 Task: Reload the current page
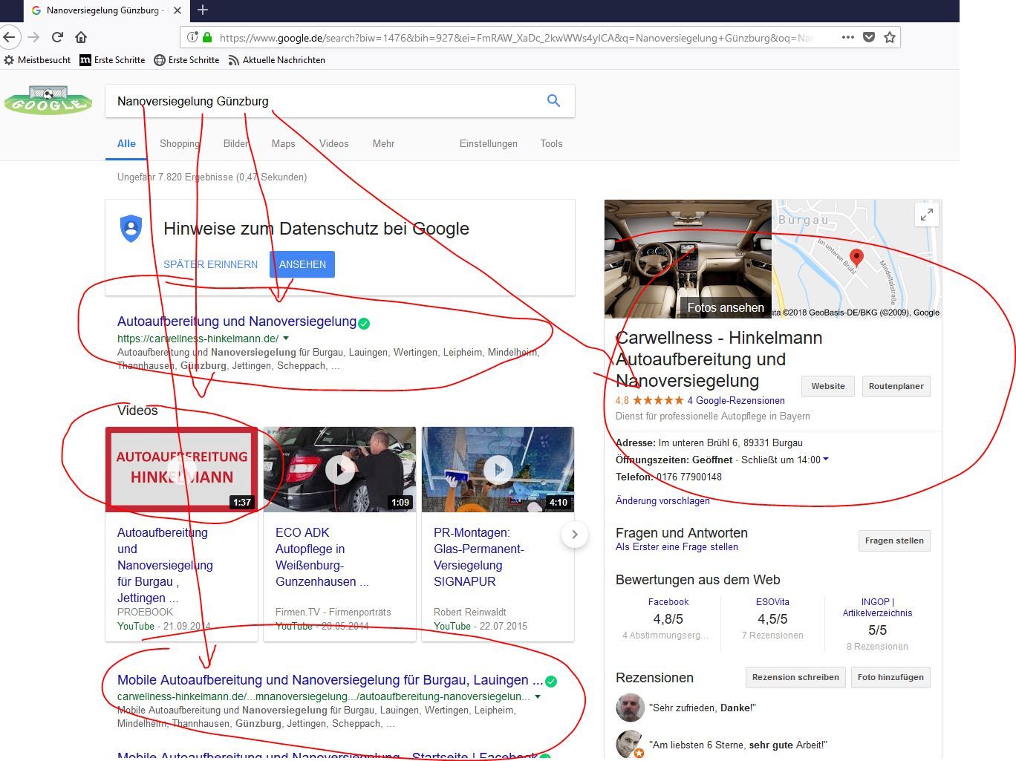pyautogui.click(x=57, y=37)
